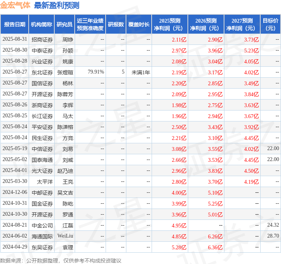Viewport: 281px width, 264px height.
Task: Click the 2026预测净利润 column header
Action: 206,25
